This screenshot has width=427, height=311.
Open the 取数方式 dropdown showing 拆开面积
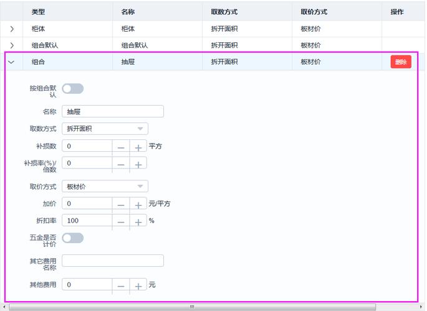[105, 129]
